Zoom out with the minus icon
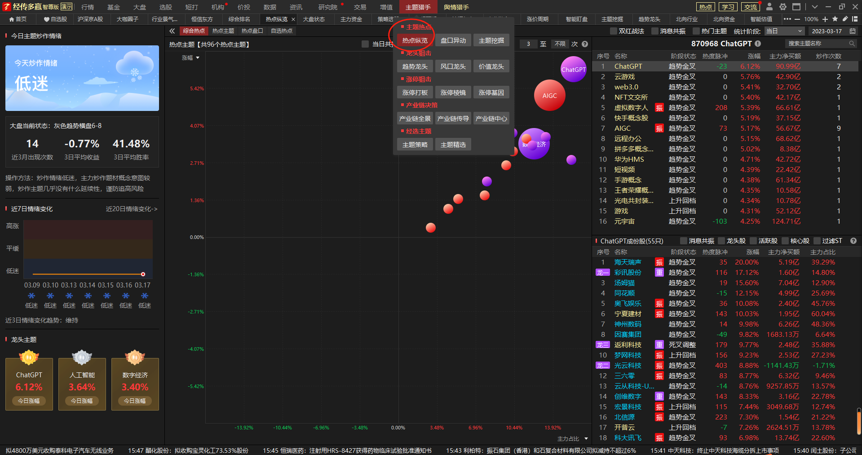Viewport: 862px width, 455px height. coord(797,19)
